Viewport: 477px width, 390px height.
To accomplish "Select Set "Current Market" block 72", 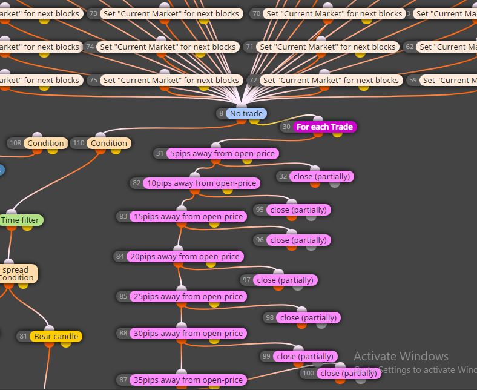I will pos(331,81).
